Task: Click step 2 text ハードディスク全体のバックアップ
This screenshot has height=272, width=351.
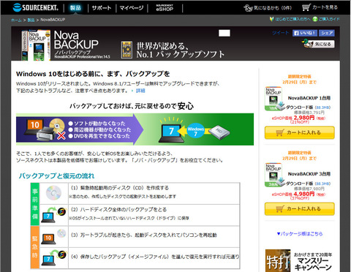Action: coord(119,210)
